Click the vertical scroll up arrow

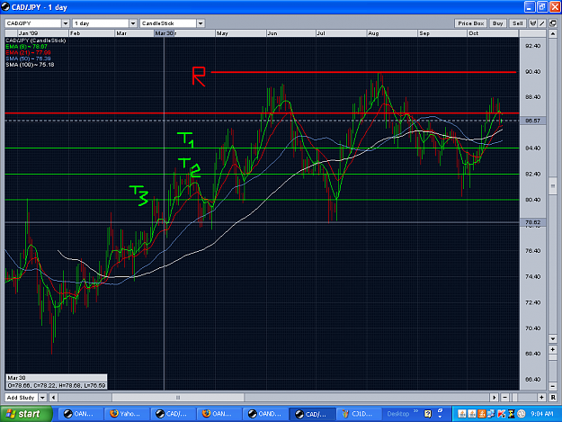tap(553, 34)
